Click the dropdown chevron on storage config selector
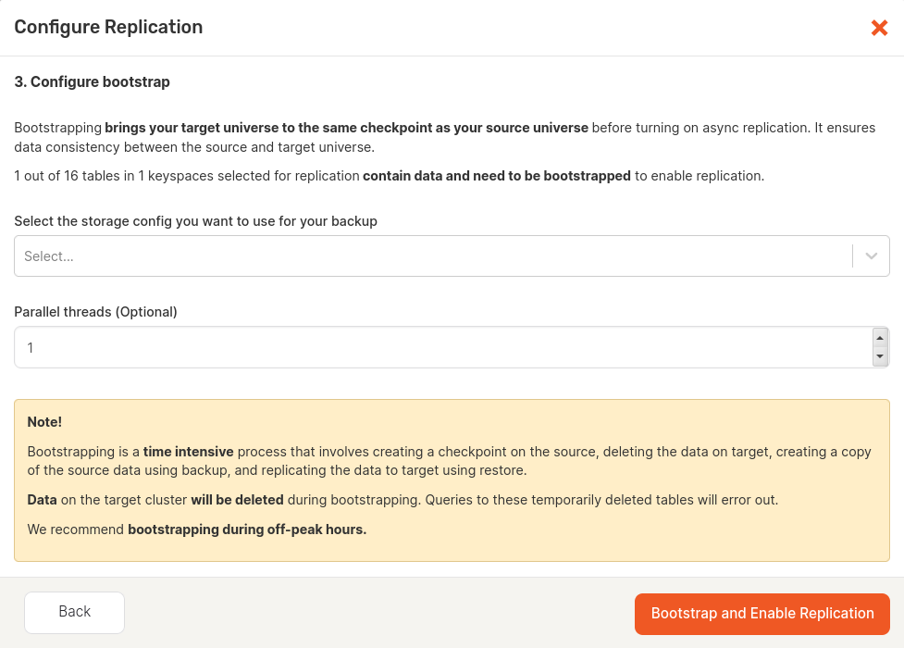Viewport: 904px width, 648px height. point(871,255)
